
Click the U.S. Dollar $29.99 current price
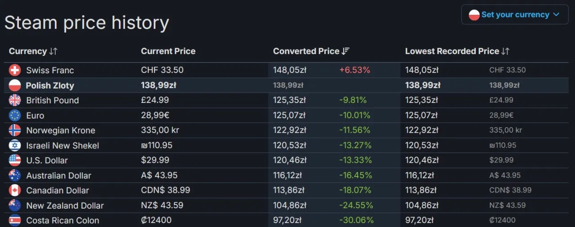coord(155,160)
